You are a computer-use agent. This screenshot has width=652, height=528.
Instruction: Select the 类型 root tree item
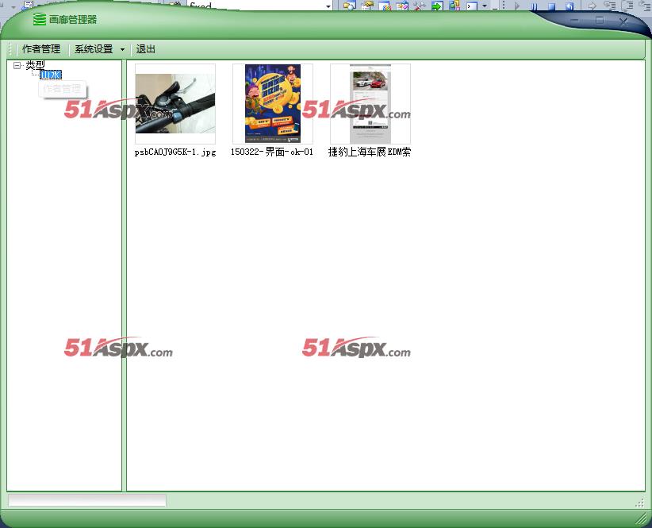(x=35, y=65)
